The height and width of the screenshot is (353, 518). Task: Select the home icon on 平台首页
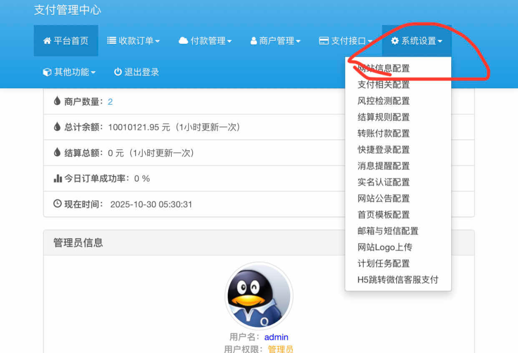coord(48,41)
